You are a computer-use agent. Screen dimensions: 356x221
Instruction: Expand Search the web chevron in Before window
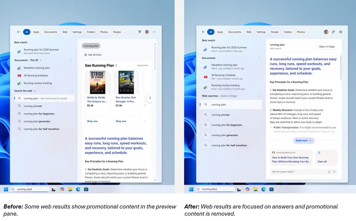click(x=72, y=91)
